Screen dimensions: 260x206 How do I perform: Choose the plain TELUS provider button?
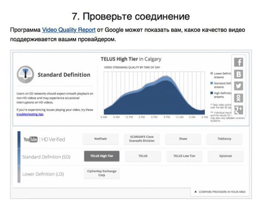point(143,156)
